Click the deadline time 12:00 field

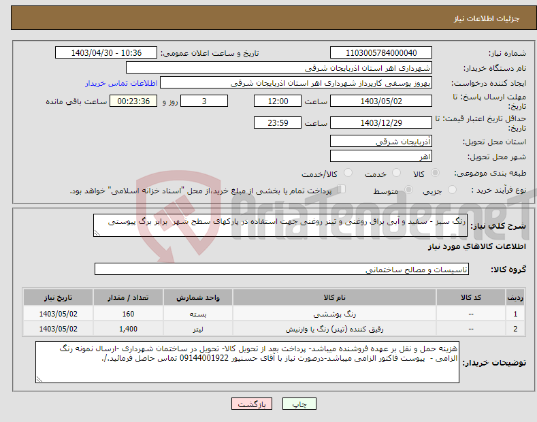click(x=278, y=101)
